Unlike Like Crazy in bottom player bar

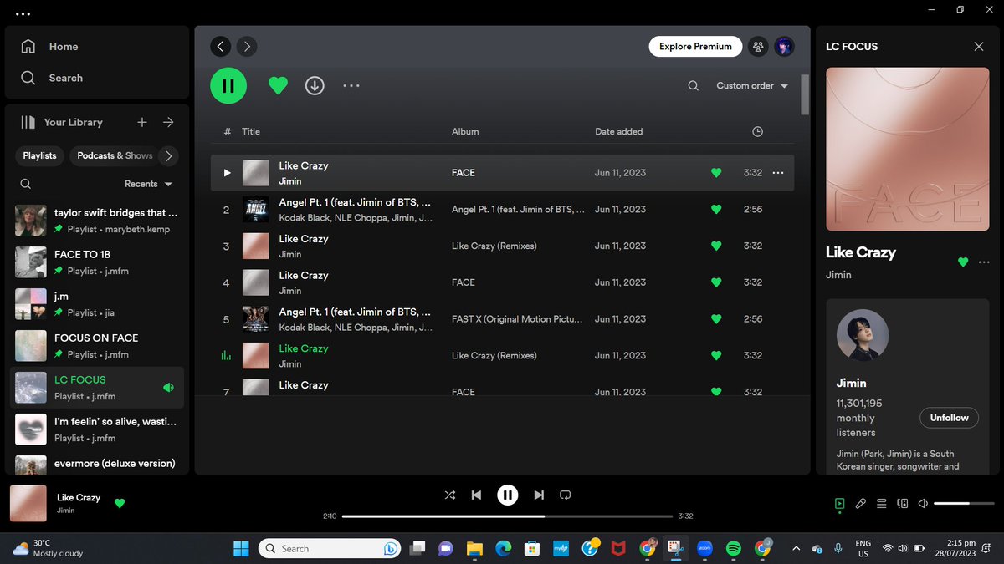[x=120, y=503]
